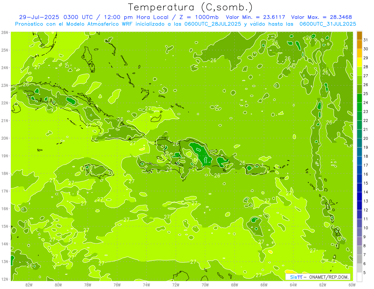Click the 78W longitude axis label
This screenshot has width=374, height=289.
88,285
